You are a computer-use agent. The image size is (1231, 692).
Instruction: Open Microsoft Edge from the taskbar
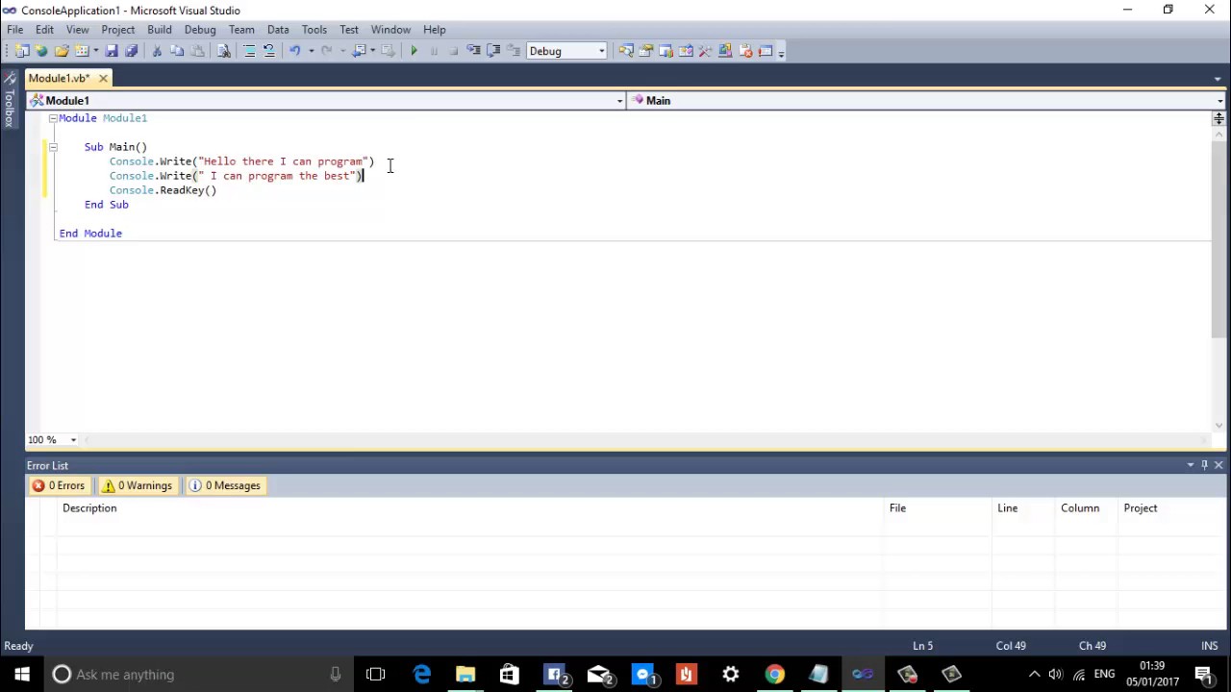421,674
